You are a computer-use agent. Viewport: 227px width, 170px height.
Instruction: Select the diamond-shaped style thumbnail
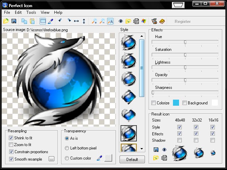click(129, 97)
